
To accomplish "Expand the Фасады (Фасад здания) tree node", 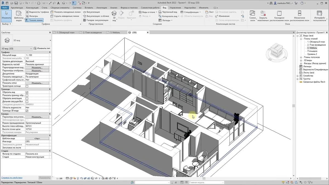I will click(x=301, y=63).
